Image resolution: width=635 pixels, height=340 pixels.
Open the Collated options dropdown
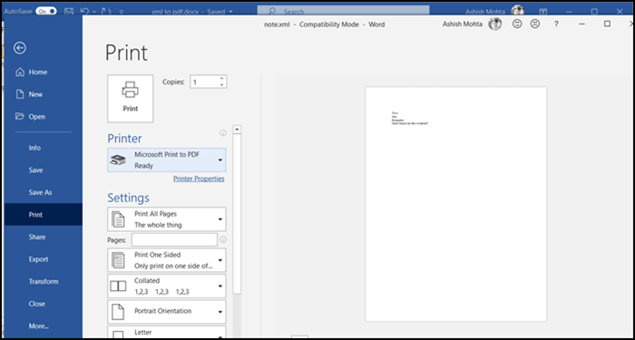tap(167, 286)
